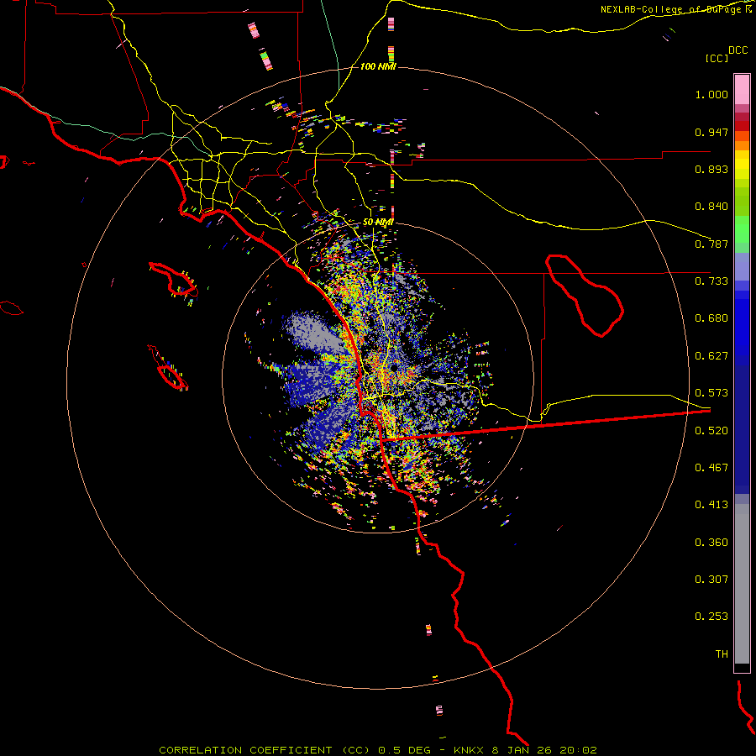The height and width of the screenshot is (756, 756).
Task: Click the 0.360 legend value
Action: [711, 543]
